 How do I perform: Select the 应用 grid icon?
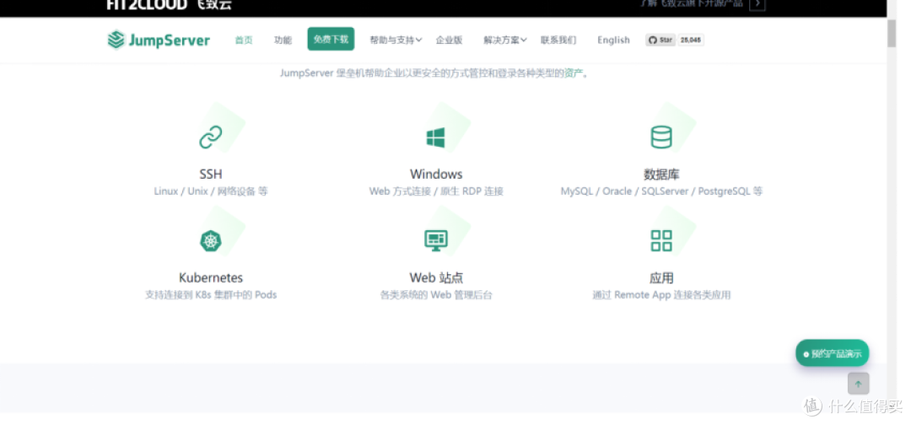[661, 240]
